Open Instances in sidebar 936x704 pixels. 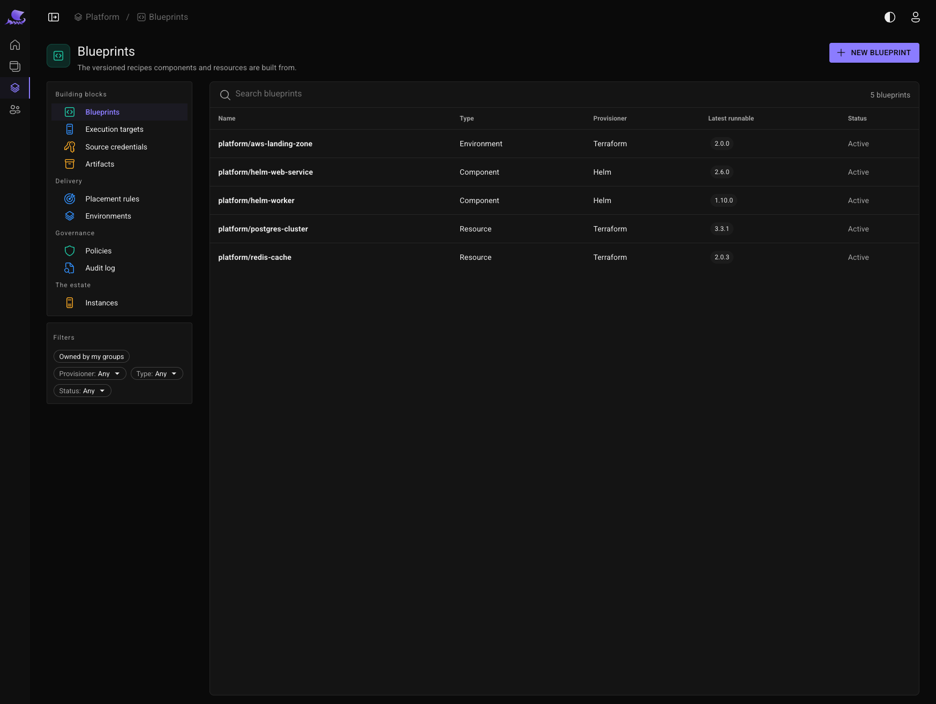(119, 303)
